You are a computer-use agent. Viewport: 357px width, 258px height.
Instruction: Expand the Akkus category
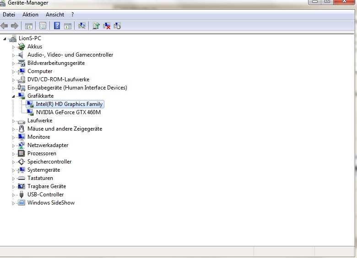13,47
